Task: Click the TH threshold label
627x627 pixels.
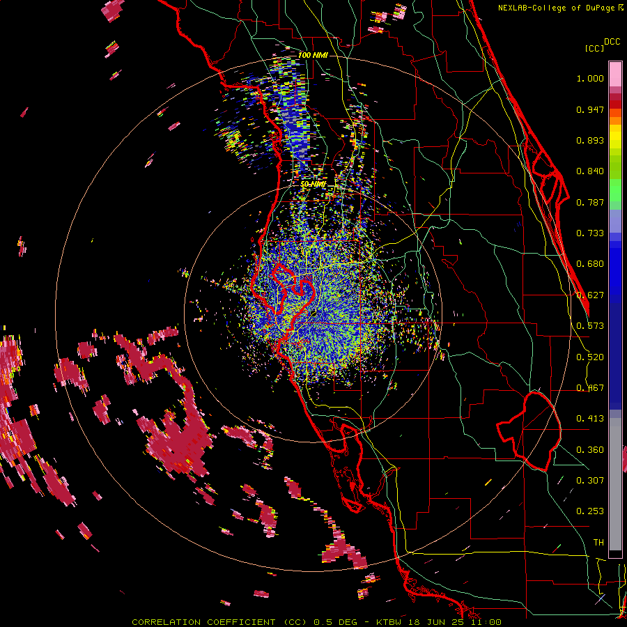Action: click(598, 543)
